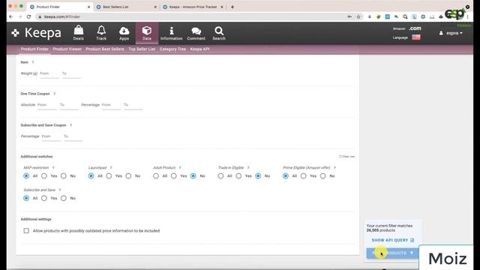The height and width of the screenshot is (270, 480).
Task: Click help icon next to Prime Eligible
Action: tap(334, 168)
